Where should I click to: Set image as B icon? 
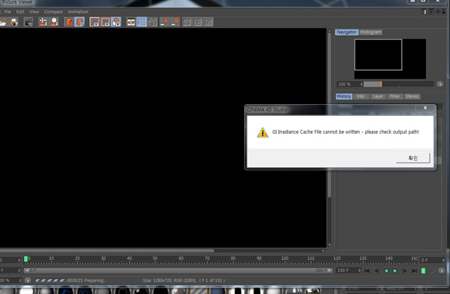(x=176, y=22)
